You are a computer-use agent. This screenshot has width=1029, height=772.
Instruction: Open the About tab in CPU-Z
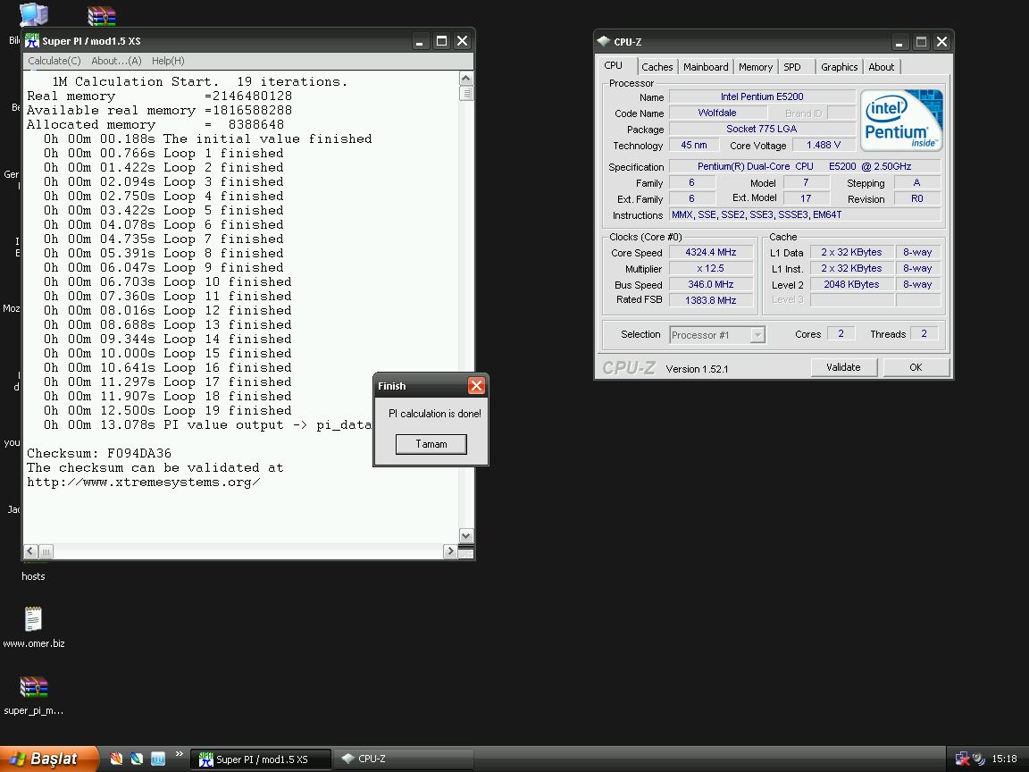pos(881,67)
